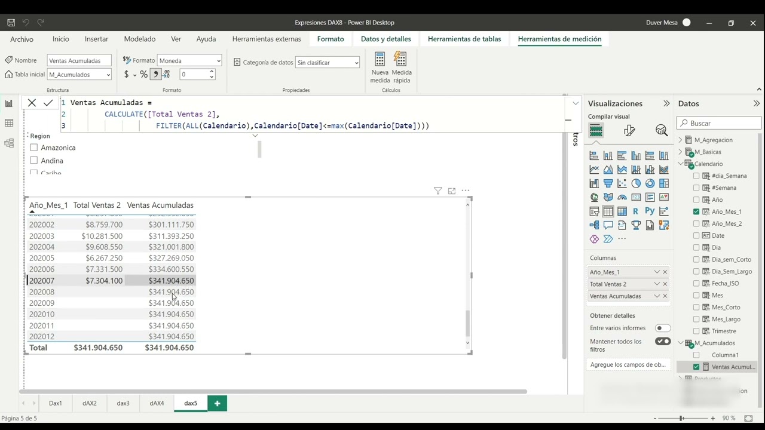Toggle Mantener todos los filtros switch
Screen dimensions: 765x430
point(663,342)
